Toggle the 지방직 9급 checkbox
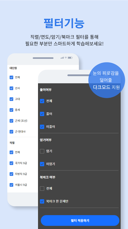This screenshot has width=128, height=229. coord(11,174)
